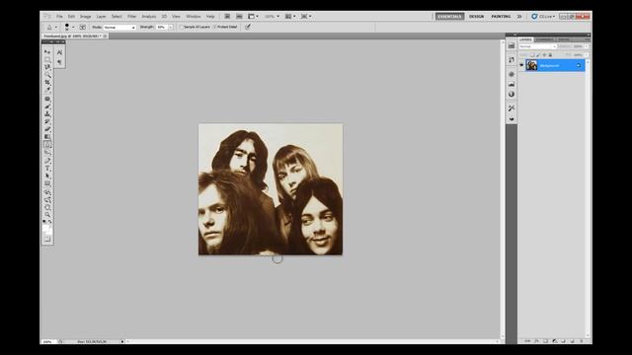Hide the Background layer eye icon

click(521, 65)
